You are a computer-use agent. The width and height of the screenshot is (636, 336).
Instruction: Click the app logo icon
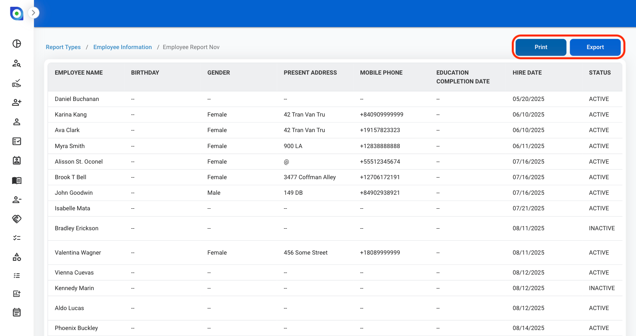pos(17,14)
